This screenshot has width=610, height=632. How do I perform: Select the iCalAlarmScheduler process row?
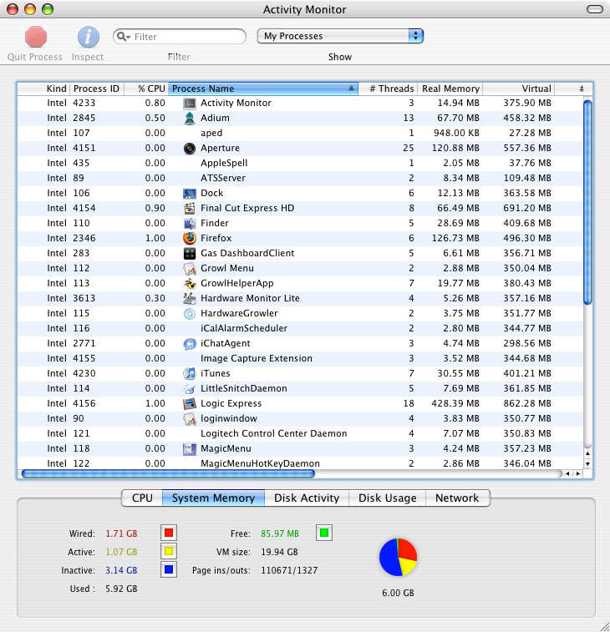(300, 328)
